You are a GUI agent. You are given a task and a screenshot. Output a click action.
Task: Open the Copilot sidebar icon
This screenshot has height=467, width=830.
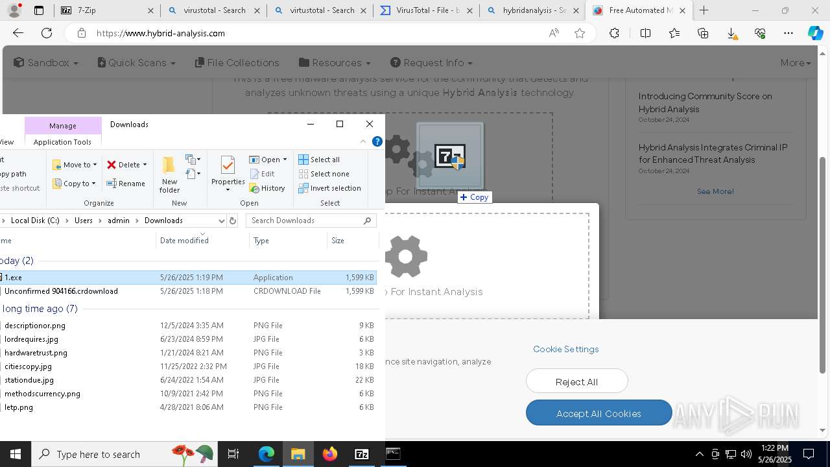816,33
